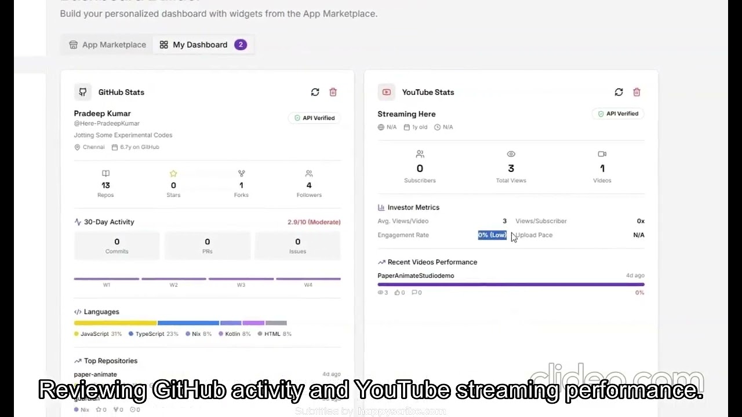Click the yellow JavaScript segment in the Languages bar
The width and height of the screenshot is (742, 417).
(115, 323)
